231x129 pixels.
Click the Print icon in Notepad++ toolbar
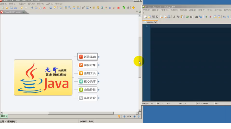[x=169, y=17]
